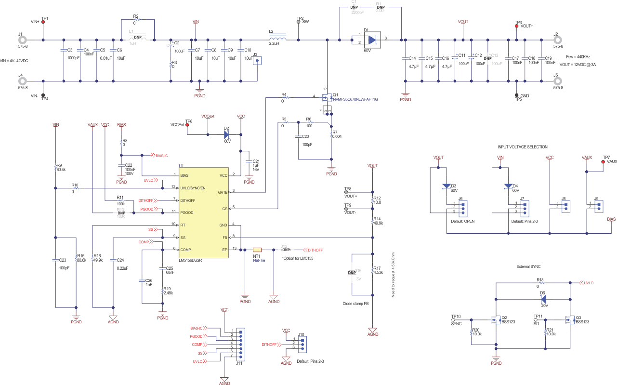617x385 pixels.
Task: Select the TP10 SYNC test point
Action: (x=453, y=320)
